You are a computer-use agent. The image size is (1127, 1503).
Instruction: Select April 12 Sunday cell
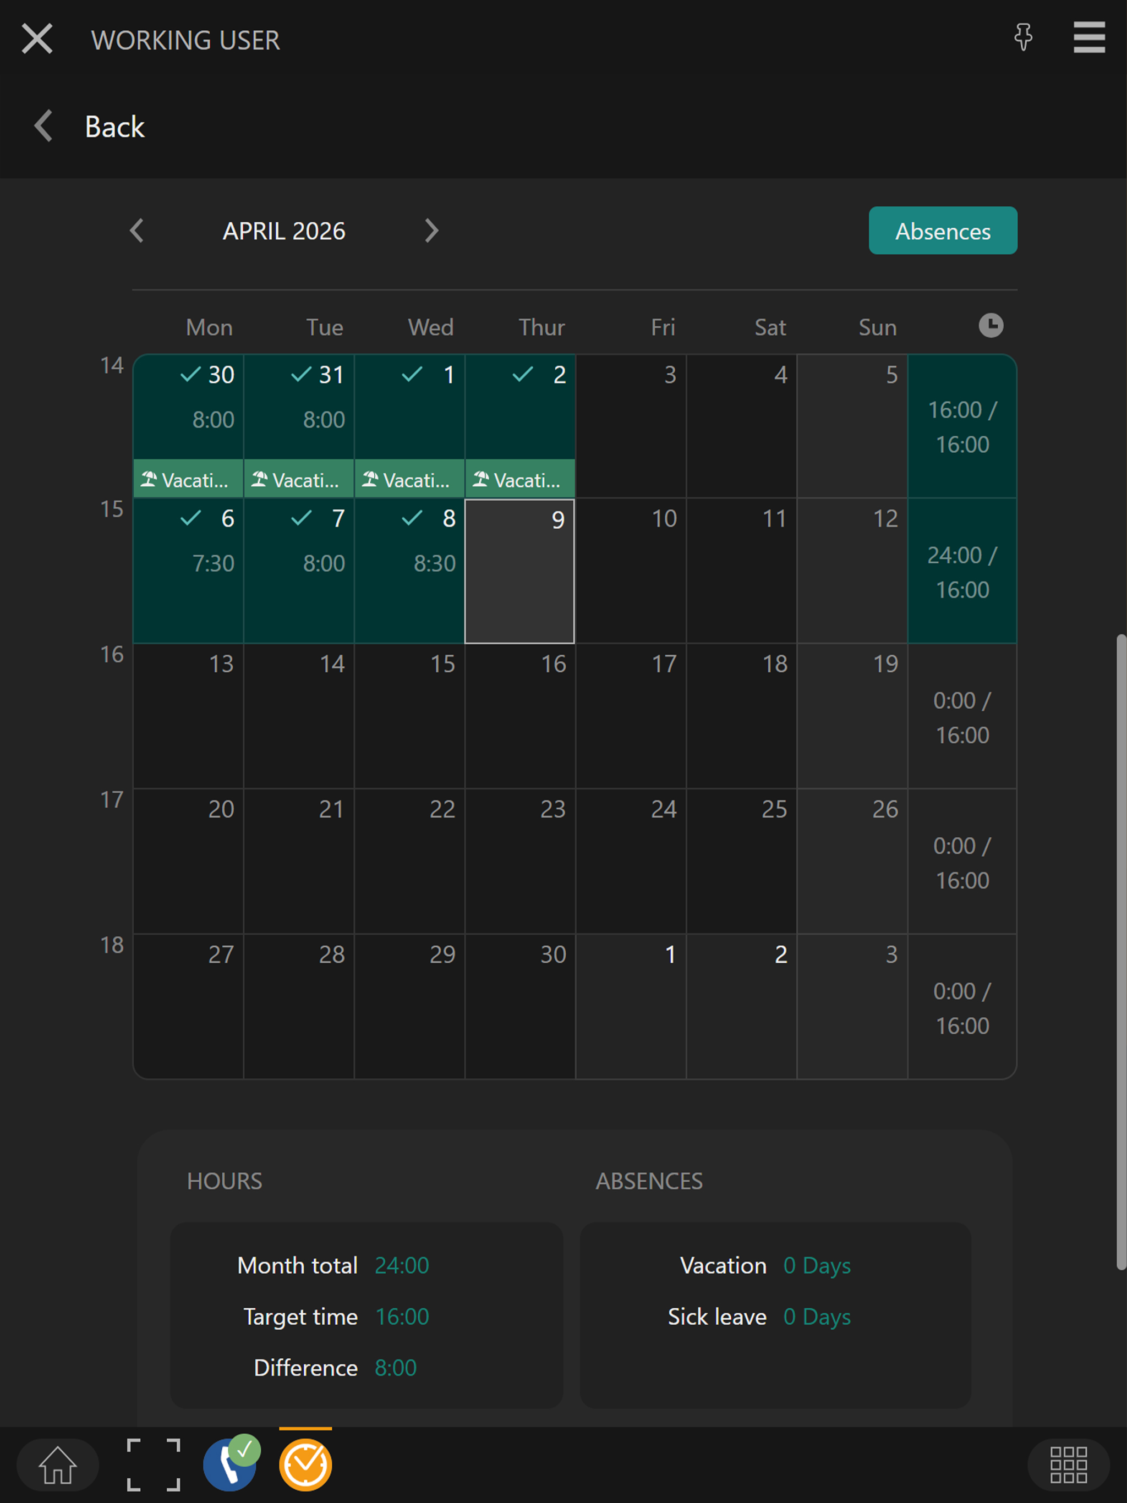(x=852, y=571)
